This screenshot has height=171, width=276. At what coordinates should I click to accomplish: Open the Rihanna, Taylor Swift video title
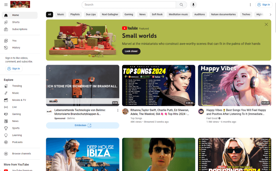(x=160, y=112)
